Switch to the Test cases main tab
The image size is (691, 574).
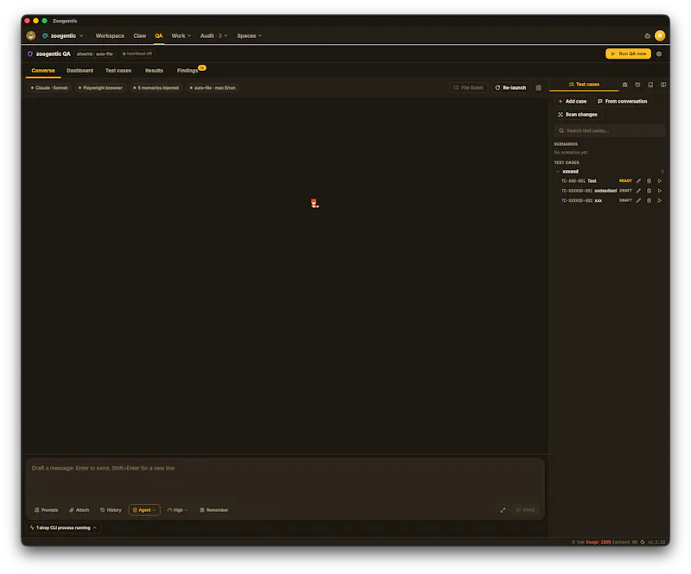[118, 71]
